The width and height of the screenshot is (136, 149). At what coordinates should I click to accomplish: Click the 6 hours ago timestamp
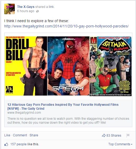click(x=26, y=11)
